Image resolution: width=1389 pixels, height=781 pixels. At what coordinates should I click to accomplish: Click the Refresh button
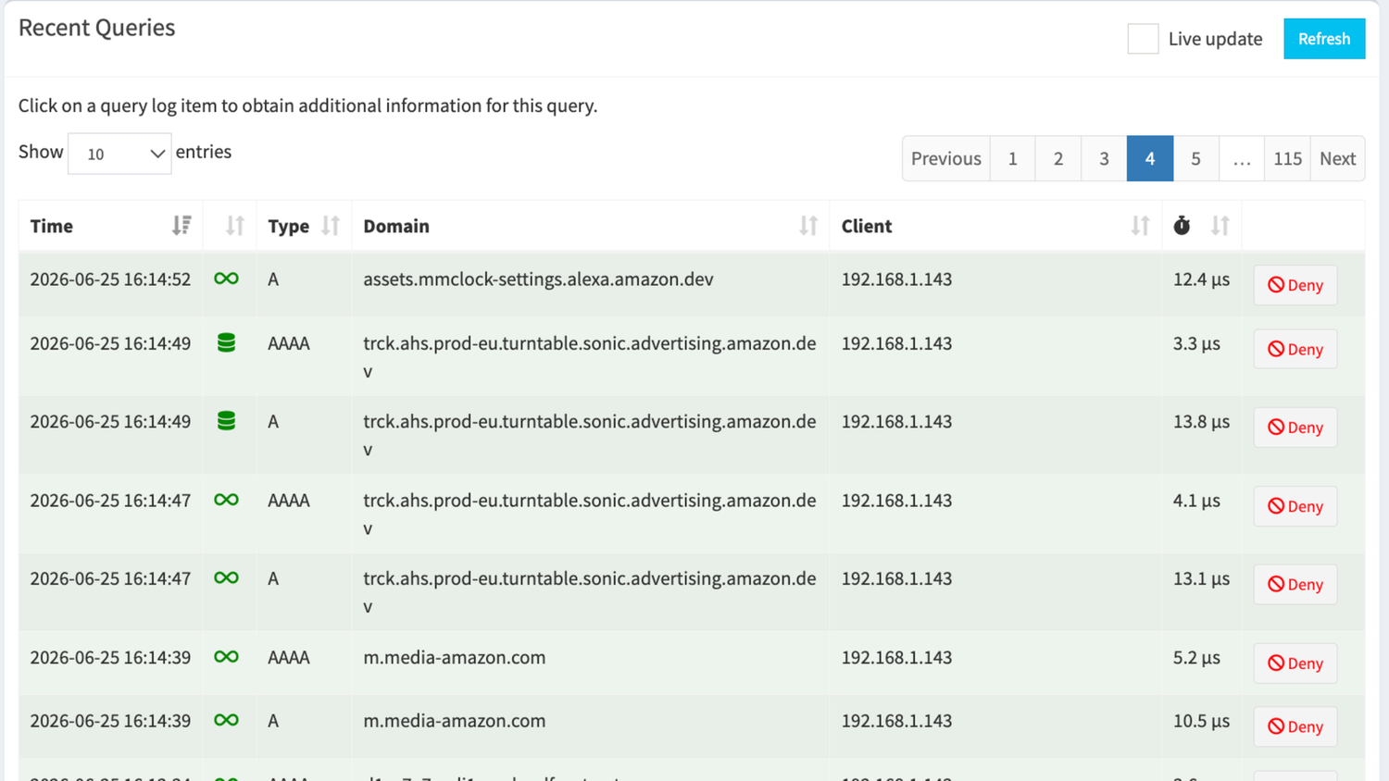pyautogui.click(x=1324, y=39)
